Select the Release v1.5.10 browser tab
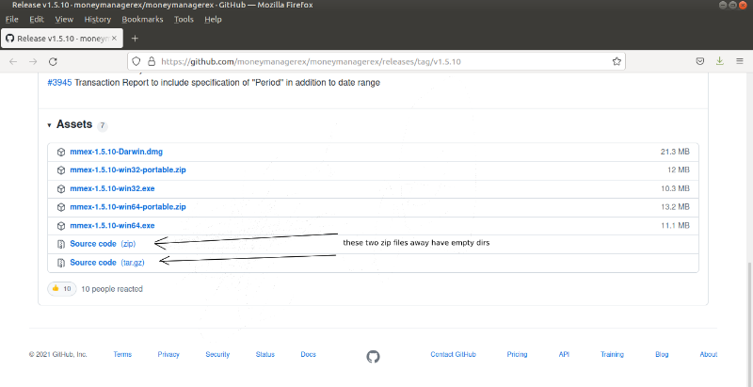The width and height of the screenshot is (753, 387). coord(62,39)
